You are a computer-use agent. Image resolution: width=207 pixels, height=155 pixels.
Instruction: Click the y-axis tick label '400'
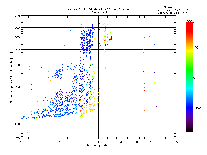point(17,50)
